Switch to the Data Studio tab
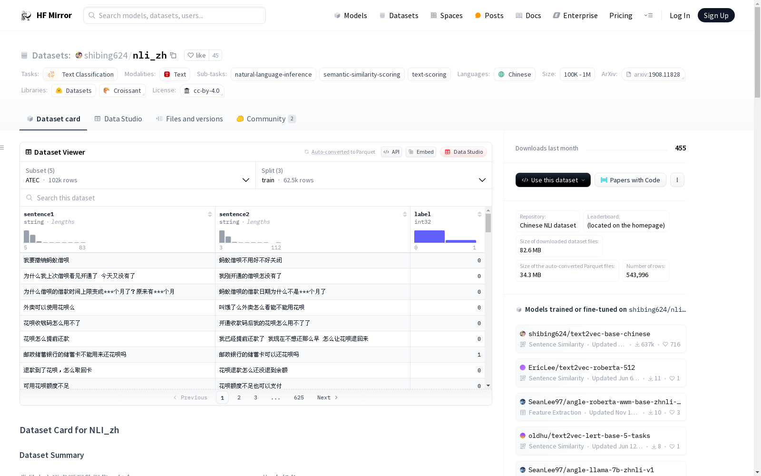 point(118,119)
